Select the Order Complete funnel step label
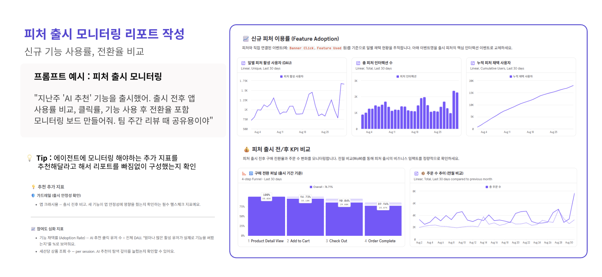The height and width of the screenshot is (277, 602). click(x=380, y=241)
